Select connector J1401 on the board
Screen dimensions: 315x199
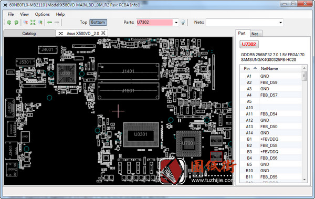(x=128, y=71)
